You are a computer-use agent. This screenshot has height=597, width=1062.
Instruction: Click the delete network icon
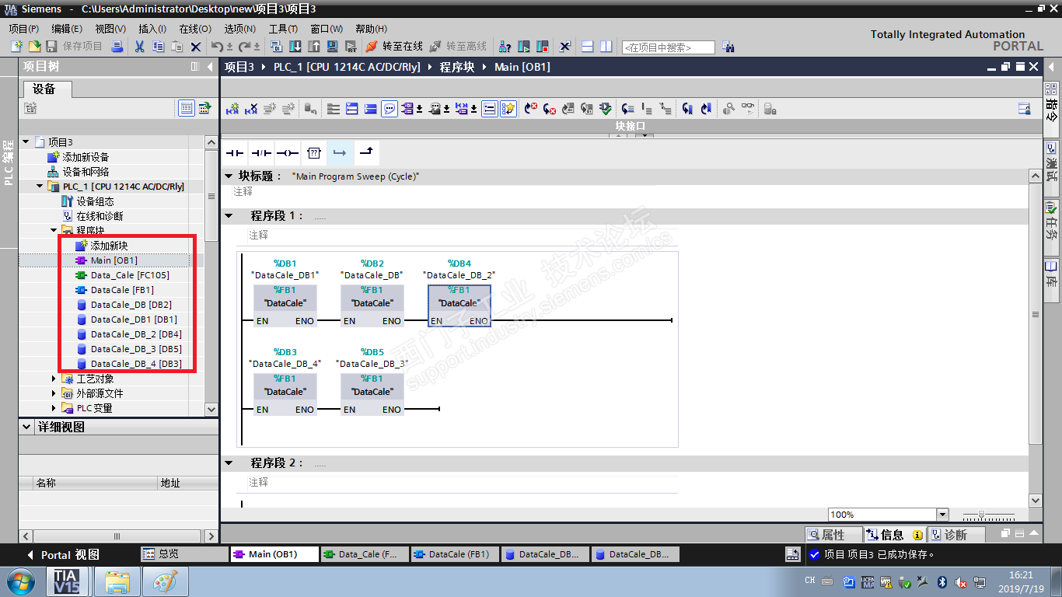click(x=251, y=109)
